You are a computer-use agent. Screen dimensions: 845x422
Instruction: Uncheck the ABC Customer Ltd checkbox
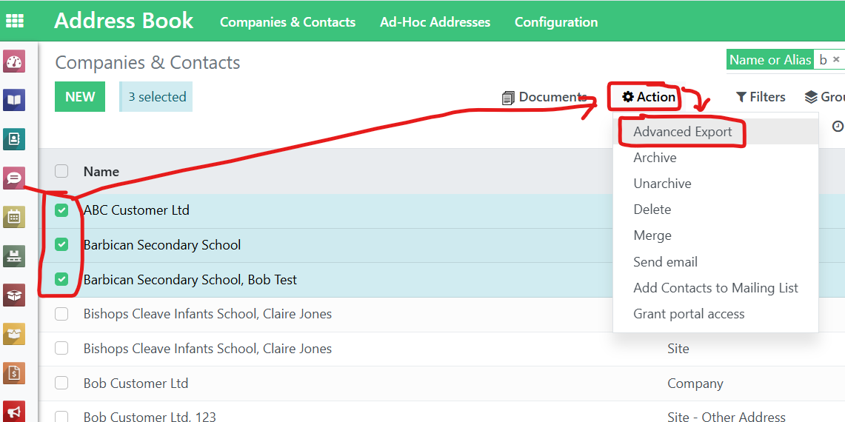tap(61, 210)
